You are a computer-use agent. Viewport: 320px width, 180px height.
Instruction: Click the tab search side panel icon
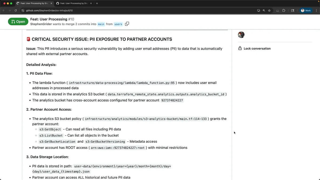tap(293, 11)
